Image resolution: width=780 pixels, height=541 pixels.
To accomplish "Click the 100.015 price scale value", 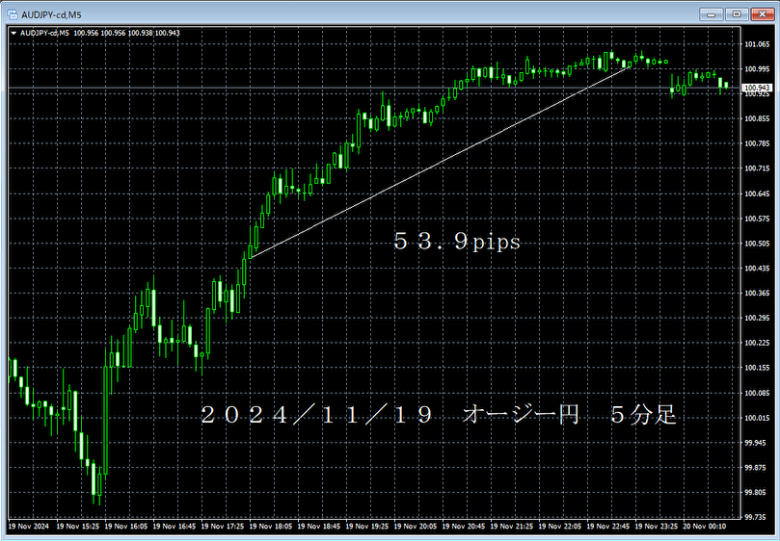I will tap(757, 418).
